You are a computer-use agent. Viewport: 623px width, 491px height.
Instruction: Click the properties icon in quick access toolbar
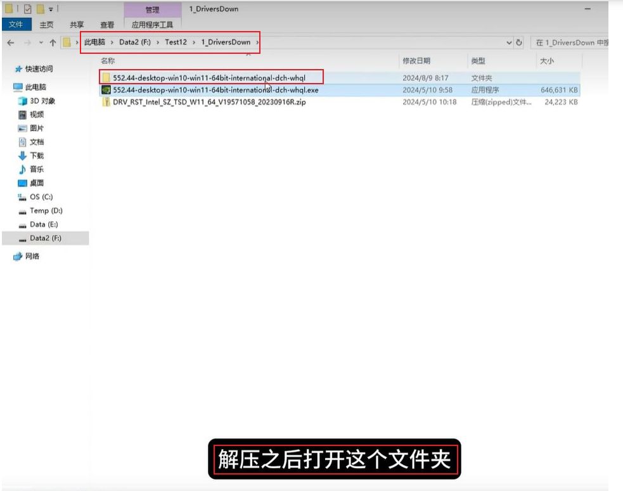(27, 8)
